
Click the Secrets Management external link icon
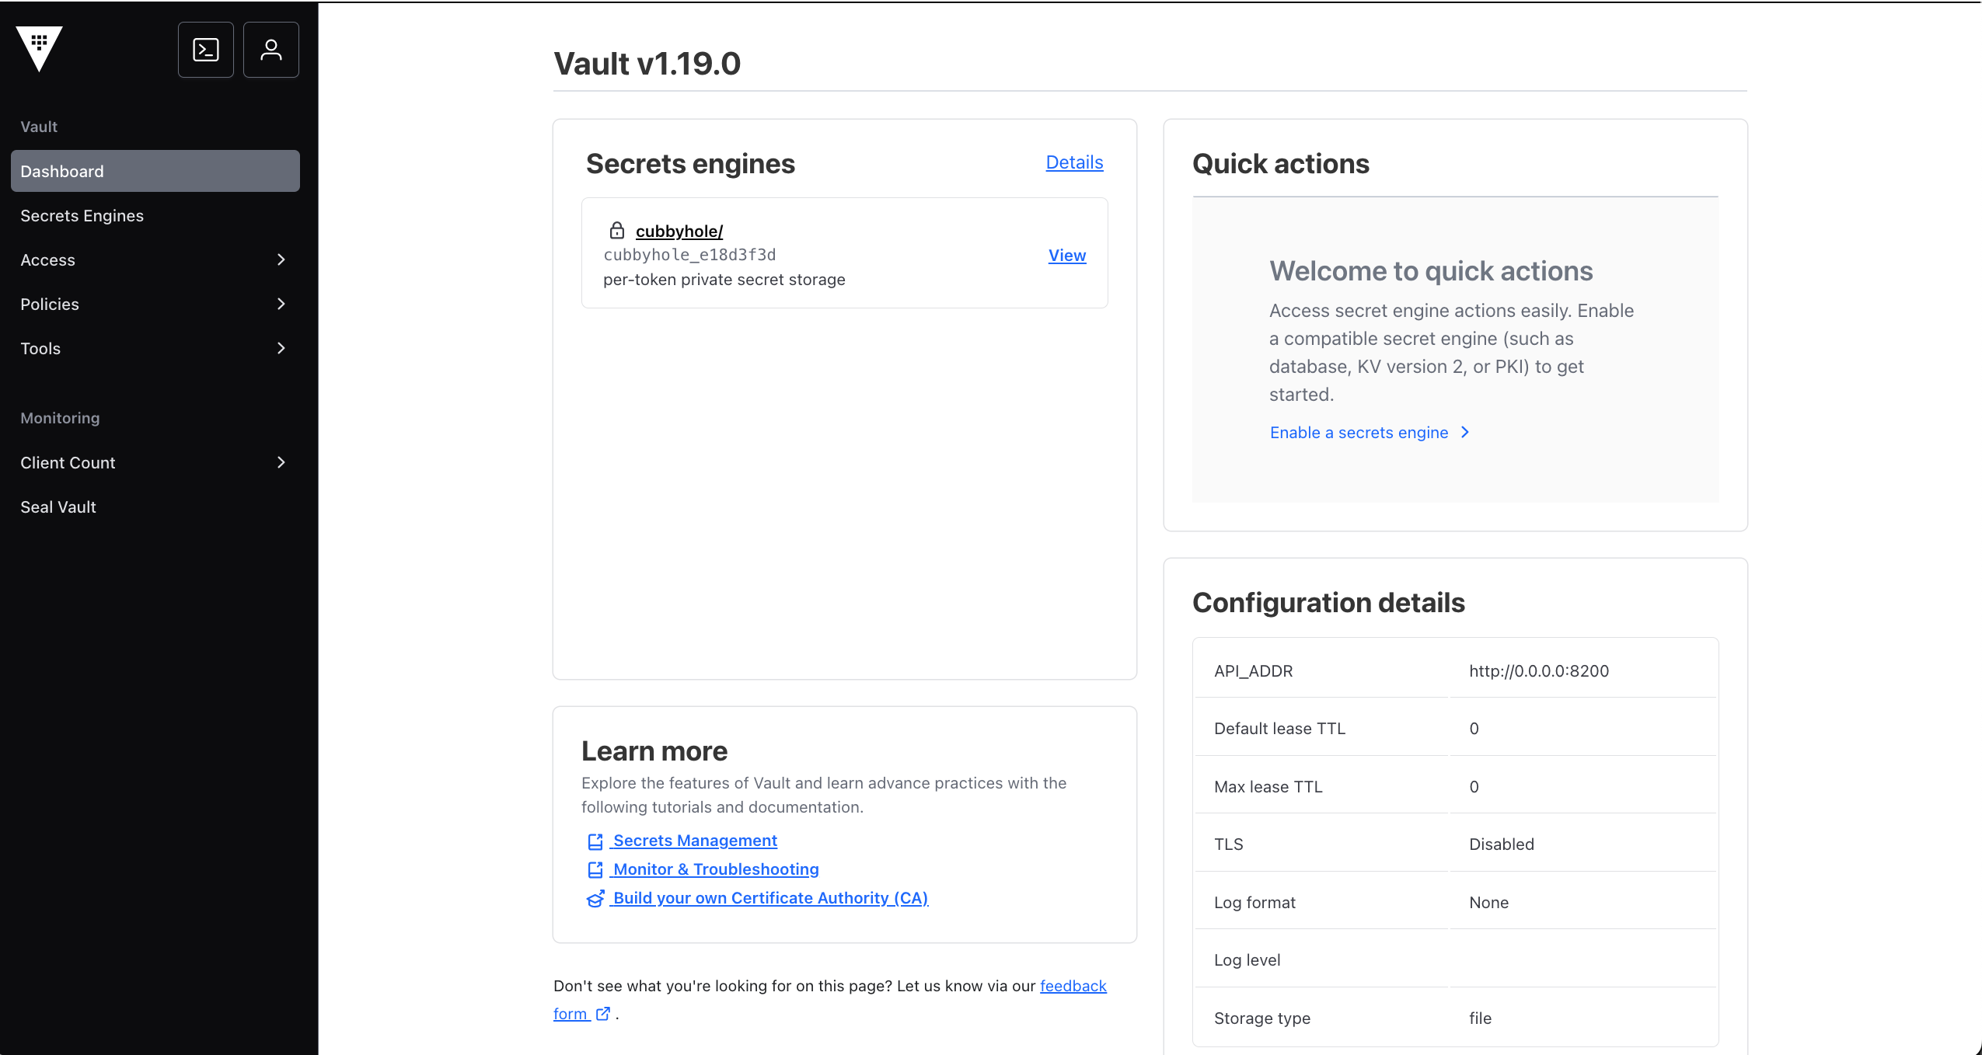(595, 841)
